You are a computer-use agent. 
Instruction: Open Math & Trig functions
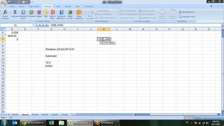(x=70, y=14)
